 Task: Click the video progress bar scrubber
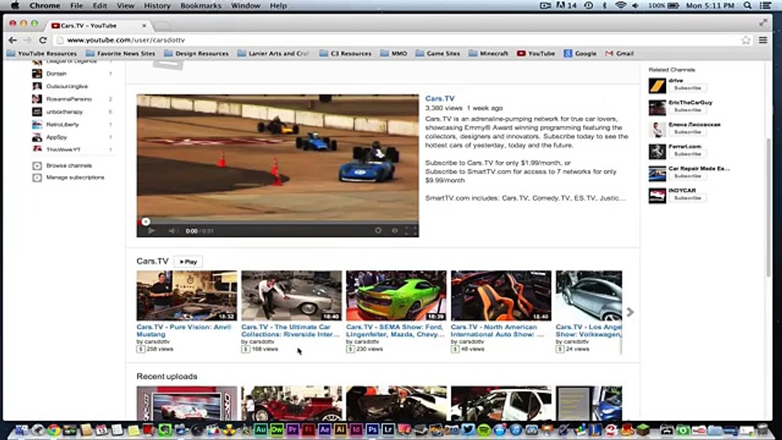pos(145,222)
